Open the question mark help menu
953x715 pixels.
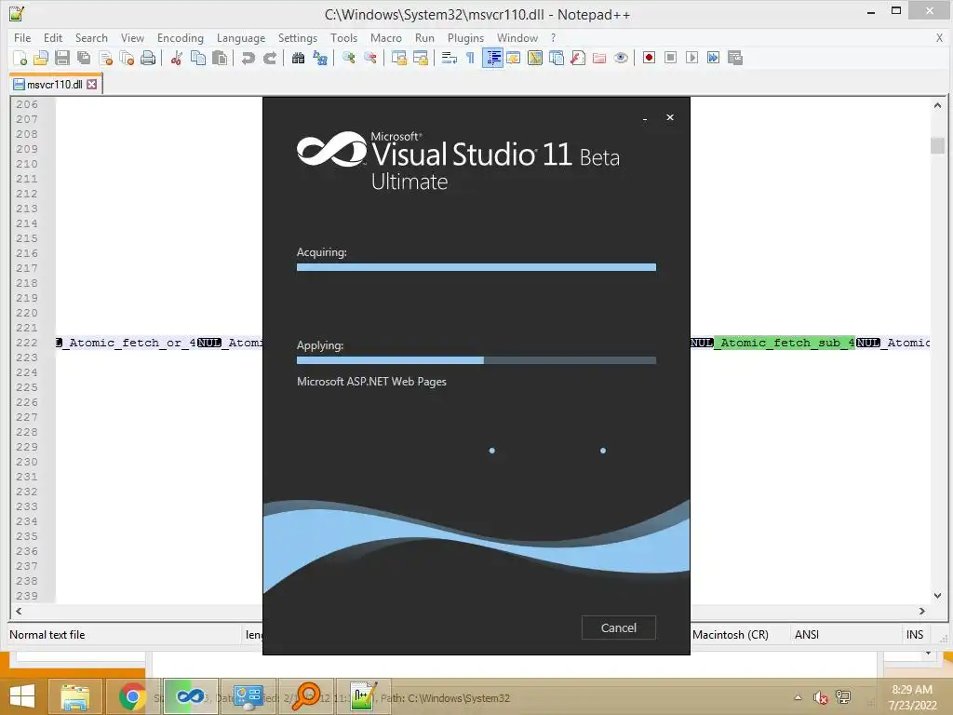tap(553, 37)
